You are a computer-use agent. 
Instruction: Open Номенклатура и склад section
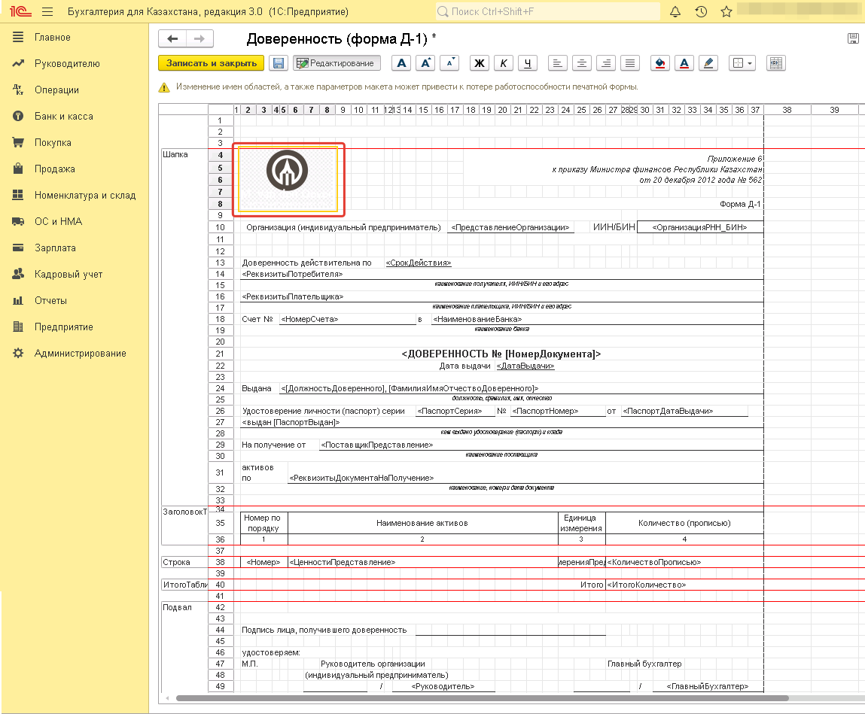coord(85,195)
